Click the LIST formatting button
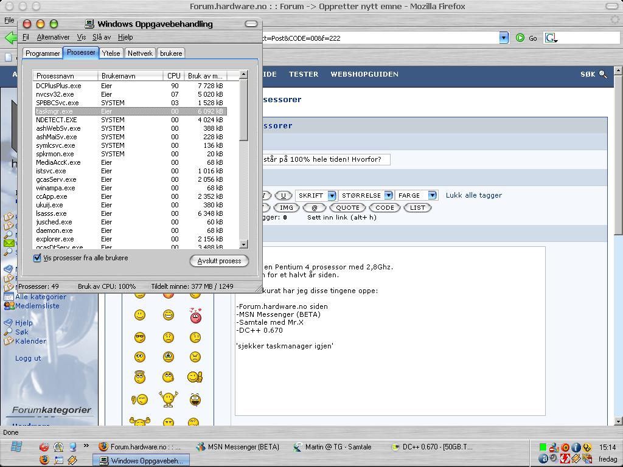Image resolution: width=623 pixels, height=467 pixels. [417, 208]
